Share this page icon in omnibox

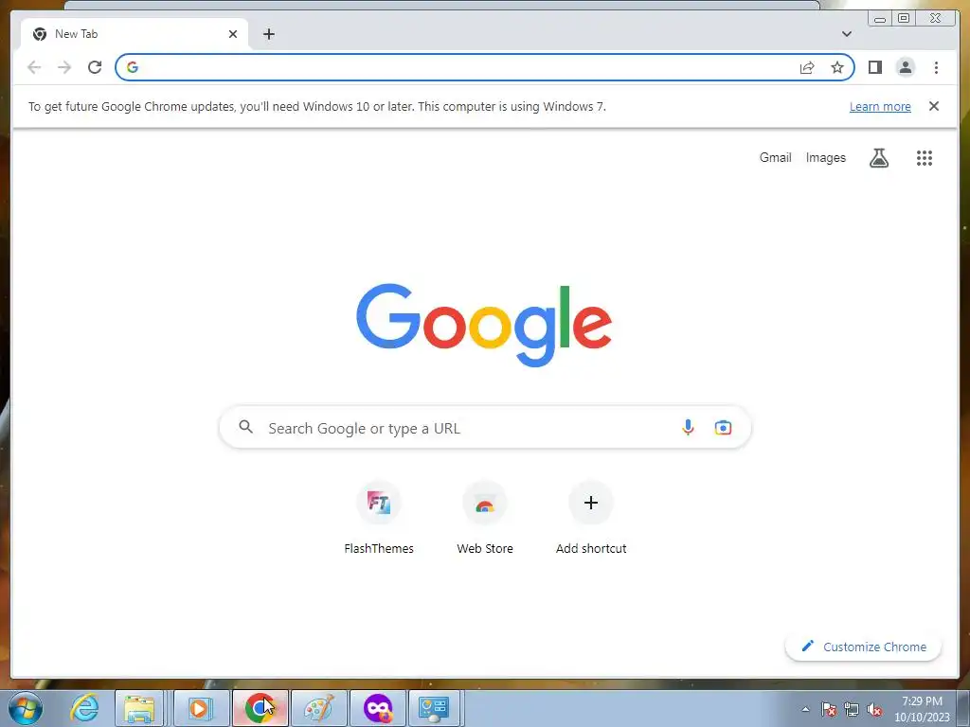[x=807, y=67]
